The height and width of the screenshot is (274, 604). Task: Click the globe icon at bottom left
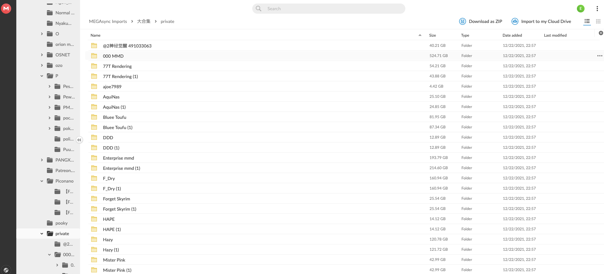click(x=6, y=270)
